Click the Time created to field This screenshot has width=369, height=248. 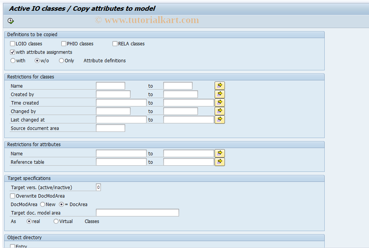(x=189, y=103)
